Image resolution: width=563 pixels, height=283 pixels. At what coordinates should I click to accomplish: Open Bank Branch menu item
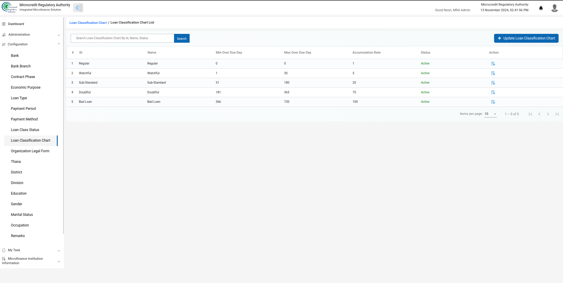(21, 66)
